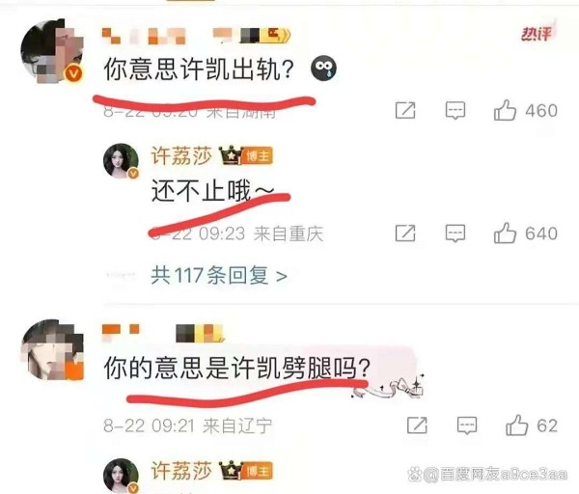The width and height of the screenshot is (579, 494).
Task: Reply to the 许凯劈腿 comment
Action: (x=467, y=425)
